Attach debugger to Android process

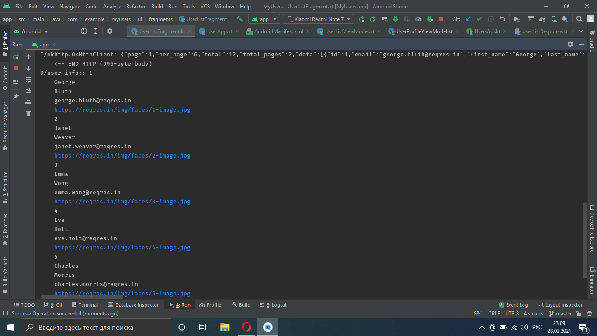click(x=430, y=19)
